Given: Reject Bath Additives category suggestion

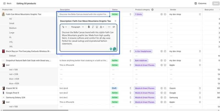Looking at the screenshot, I should [161, 60].
